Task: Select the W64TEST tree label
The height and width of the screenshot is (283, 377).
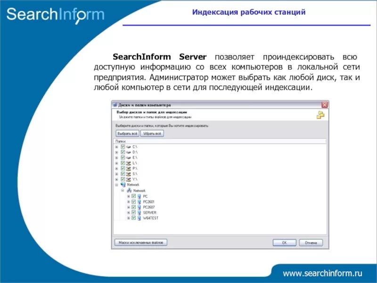Action: pos(151,218)
